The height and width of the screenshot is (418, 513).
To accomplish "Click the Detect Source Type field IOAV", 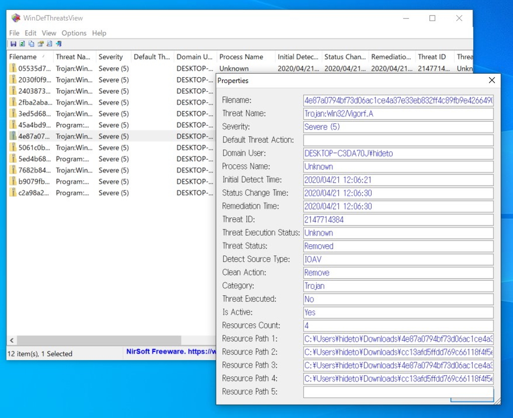I will point(398,259).
